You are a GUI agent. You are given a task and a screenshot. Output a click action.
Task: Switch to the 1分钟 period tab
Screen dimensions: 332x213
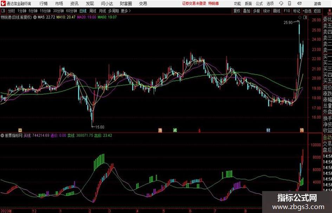coord(21,11)
